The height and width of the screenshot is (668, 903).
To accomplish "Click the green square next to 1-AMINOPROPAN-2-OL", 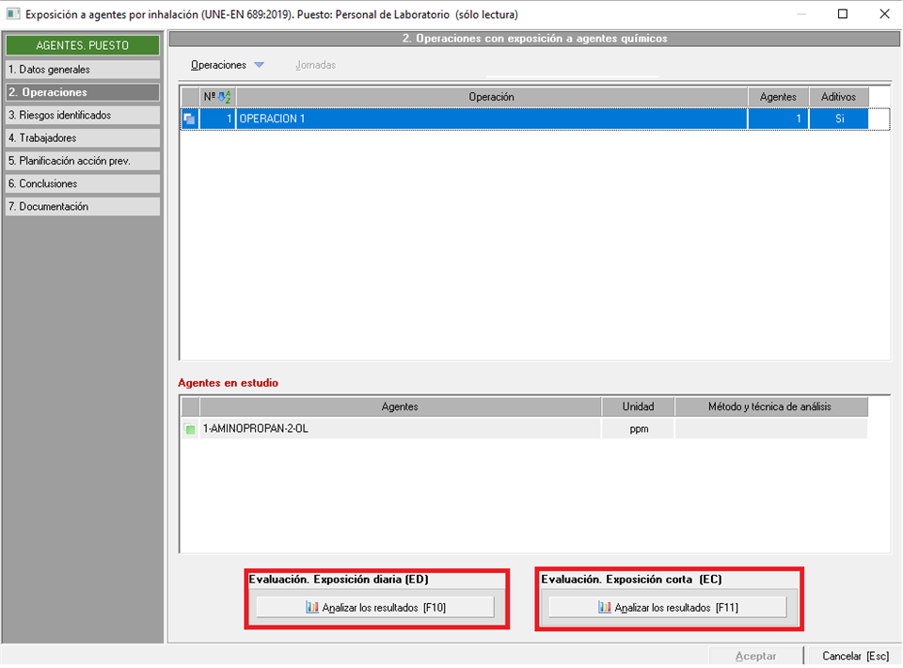I will (x=190, y=429).
